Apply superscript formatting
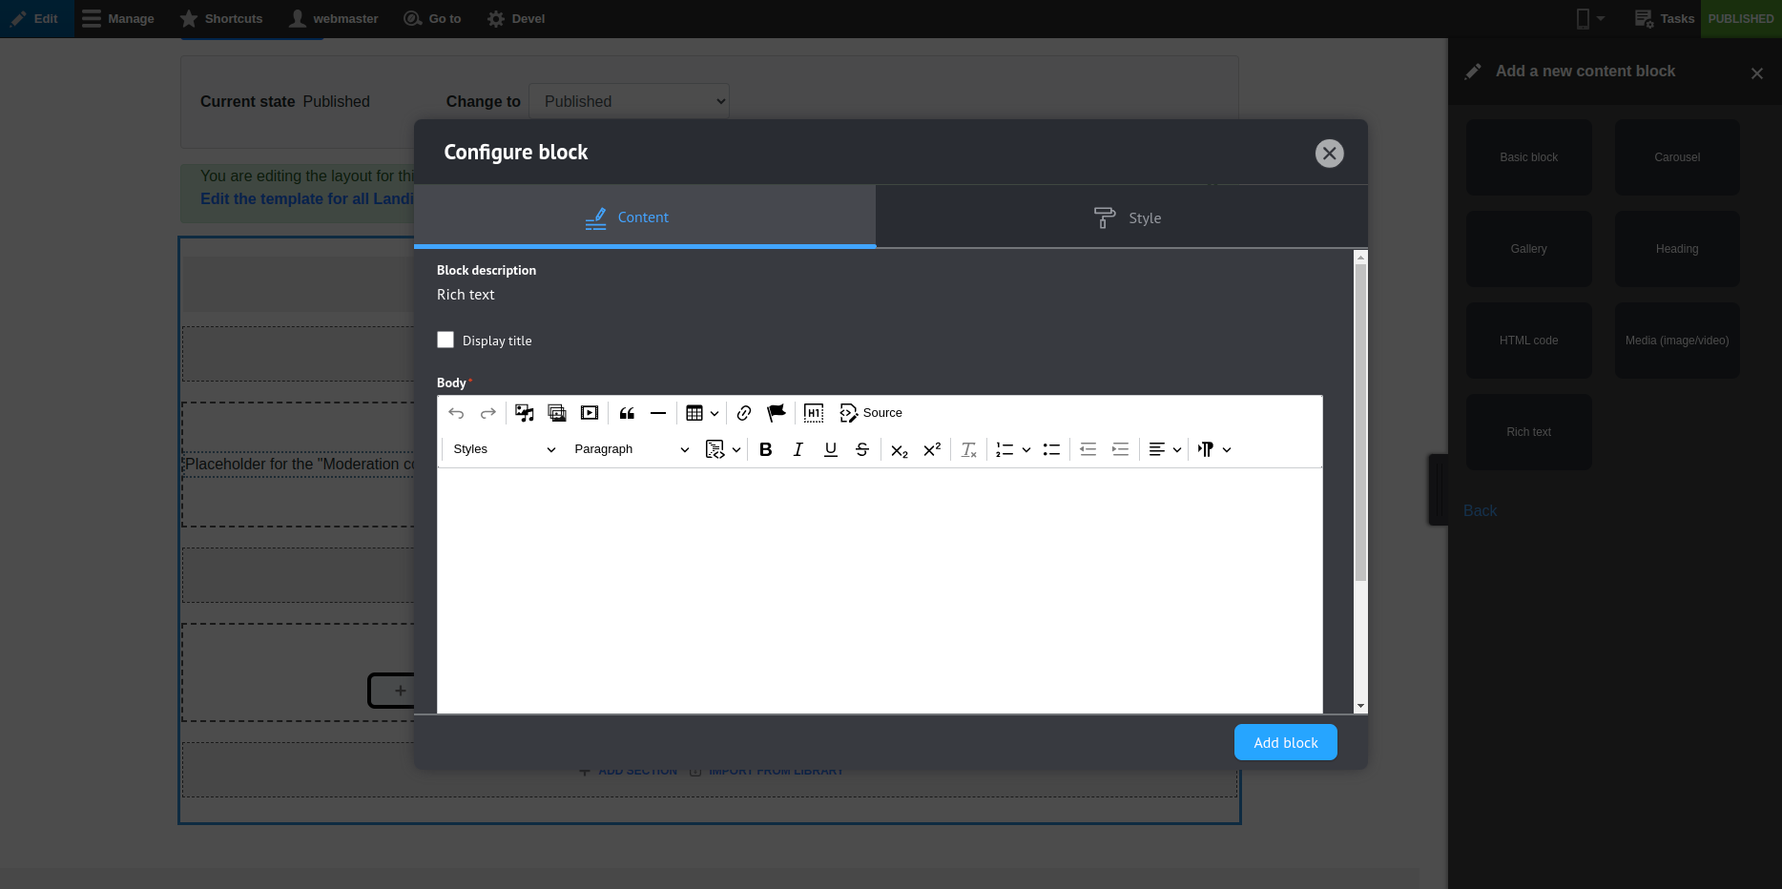Screen dimensions: 1782x889 click(932, 449)
